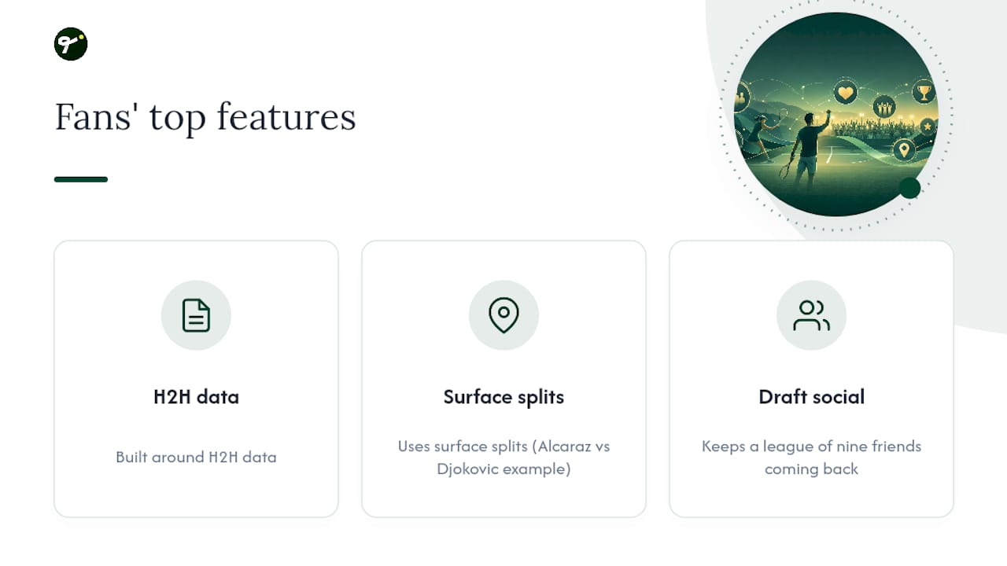Viewport: 1007px width, 566px height.
Task: Click the document icon above H2H data
Action: 196,315
